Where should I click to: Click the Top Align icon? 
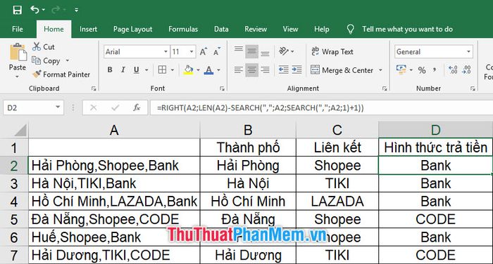238,50
